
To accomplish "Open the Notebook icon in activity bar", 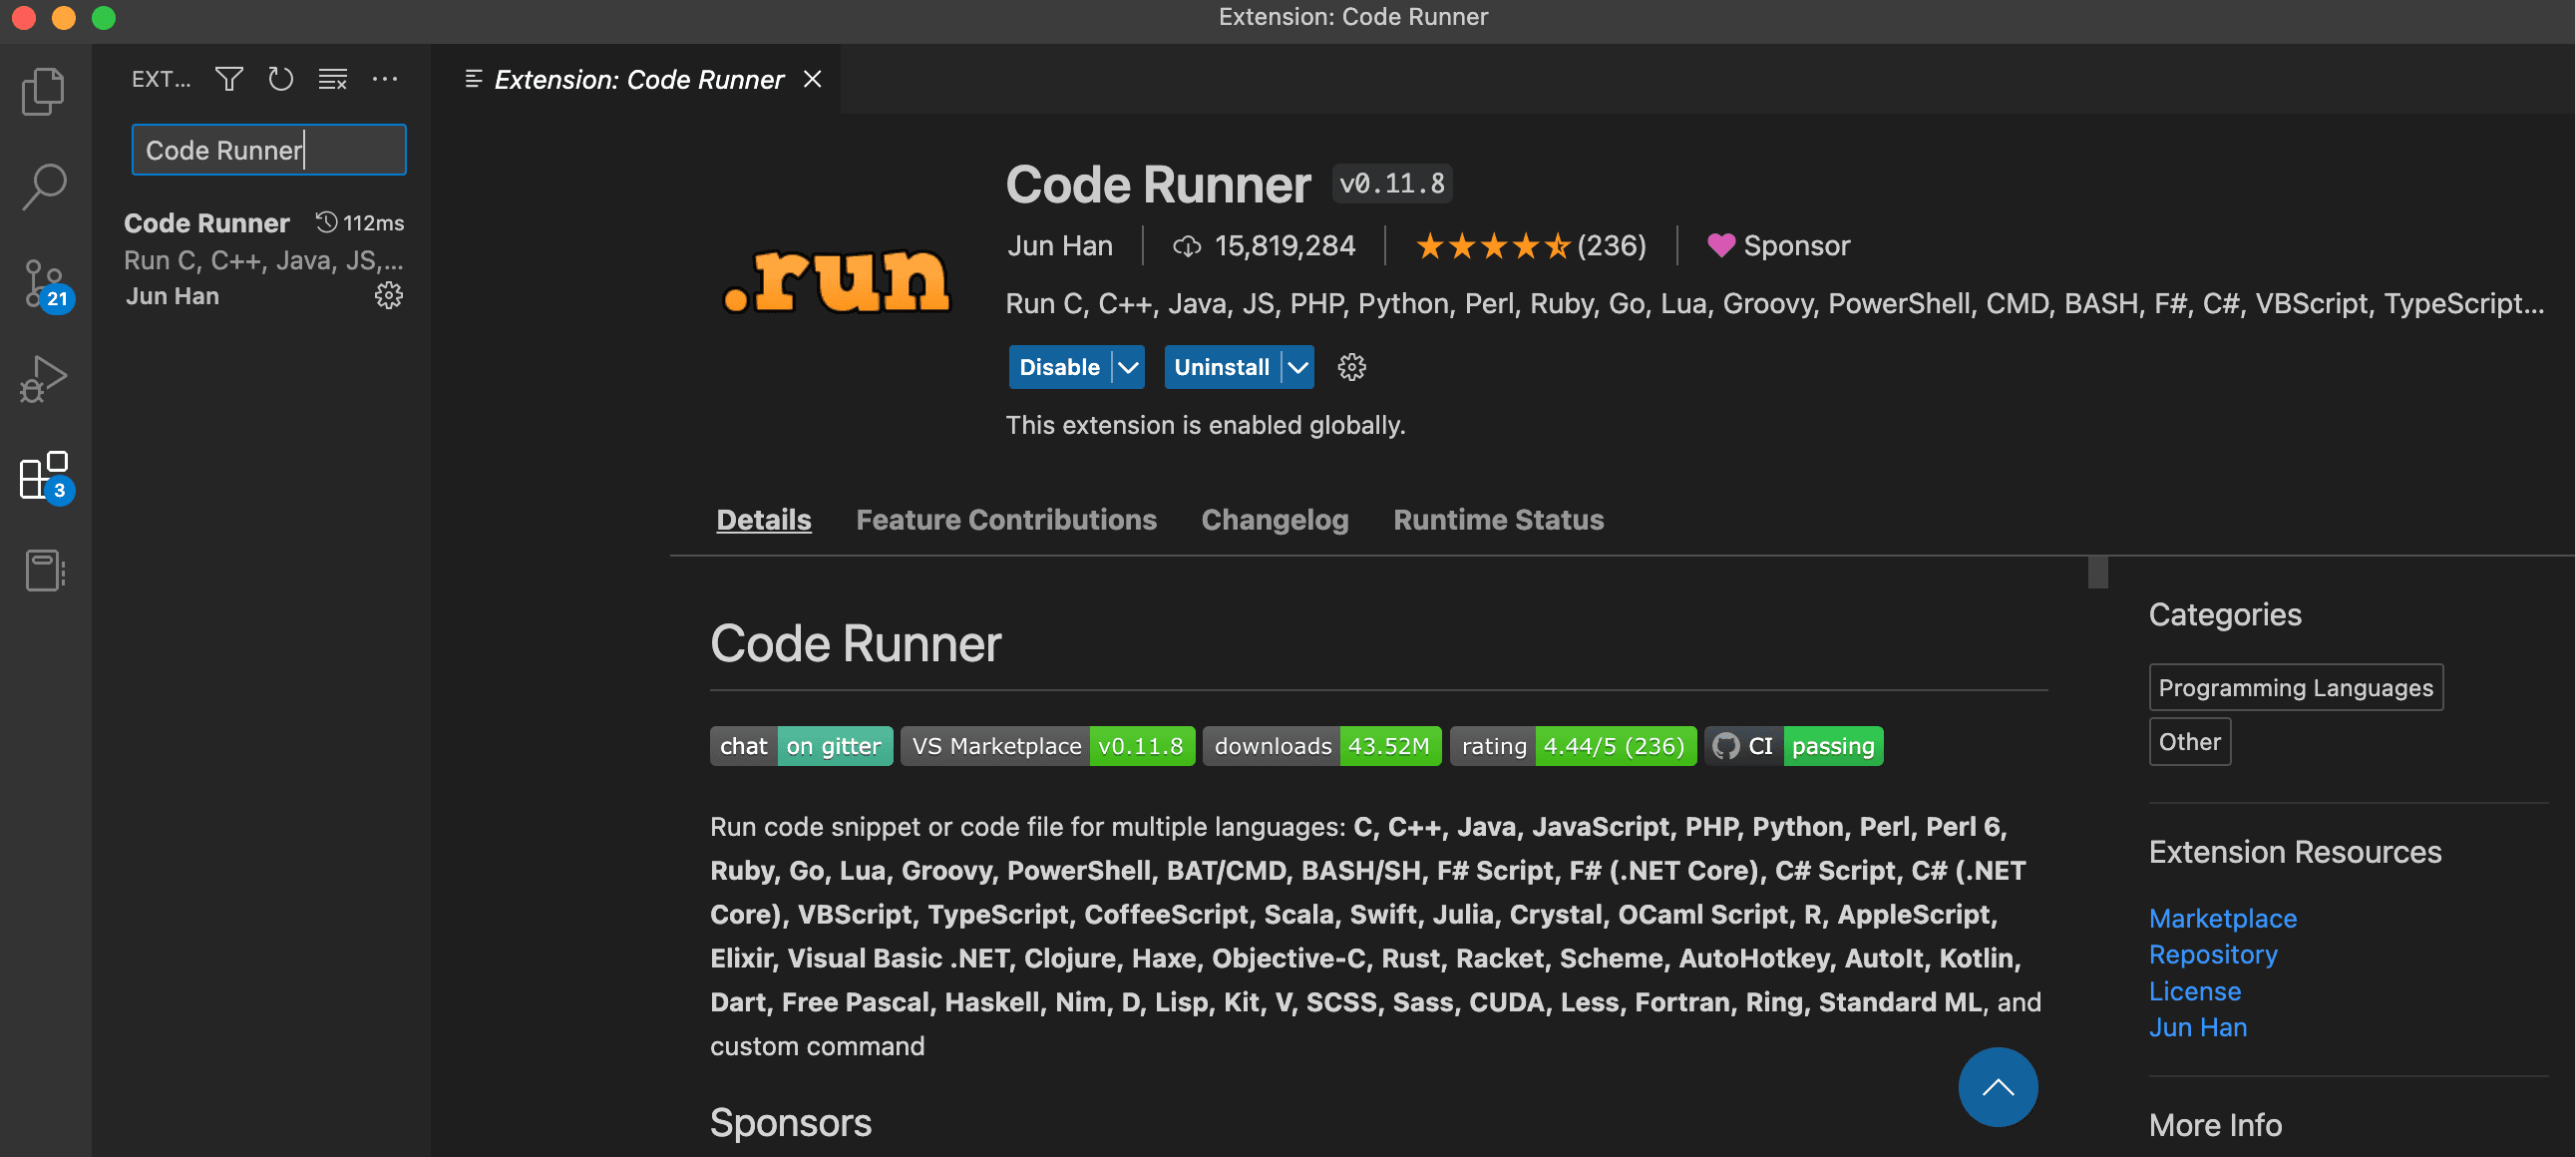I will 44,571.
